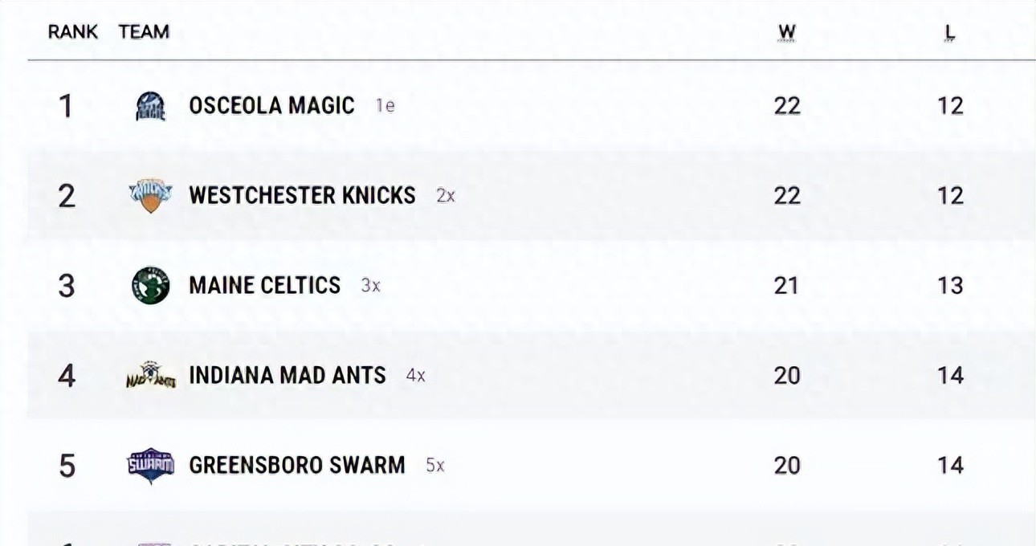Open the Maine Celtics logo icon

[150, 286]
